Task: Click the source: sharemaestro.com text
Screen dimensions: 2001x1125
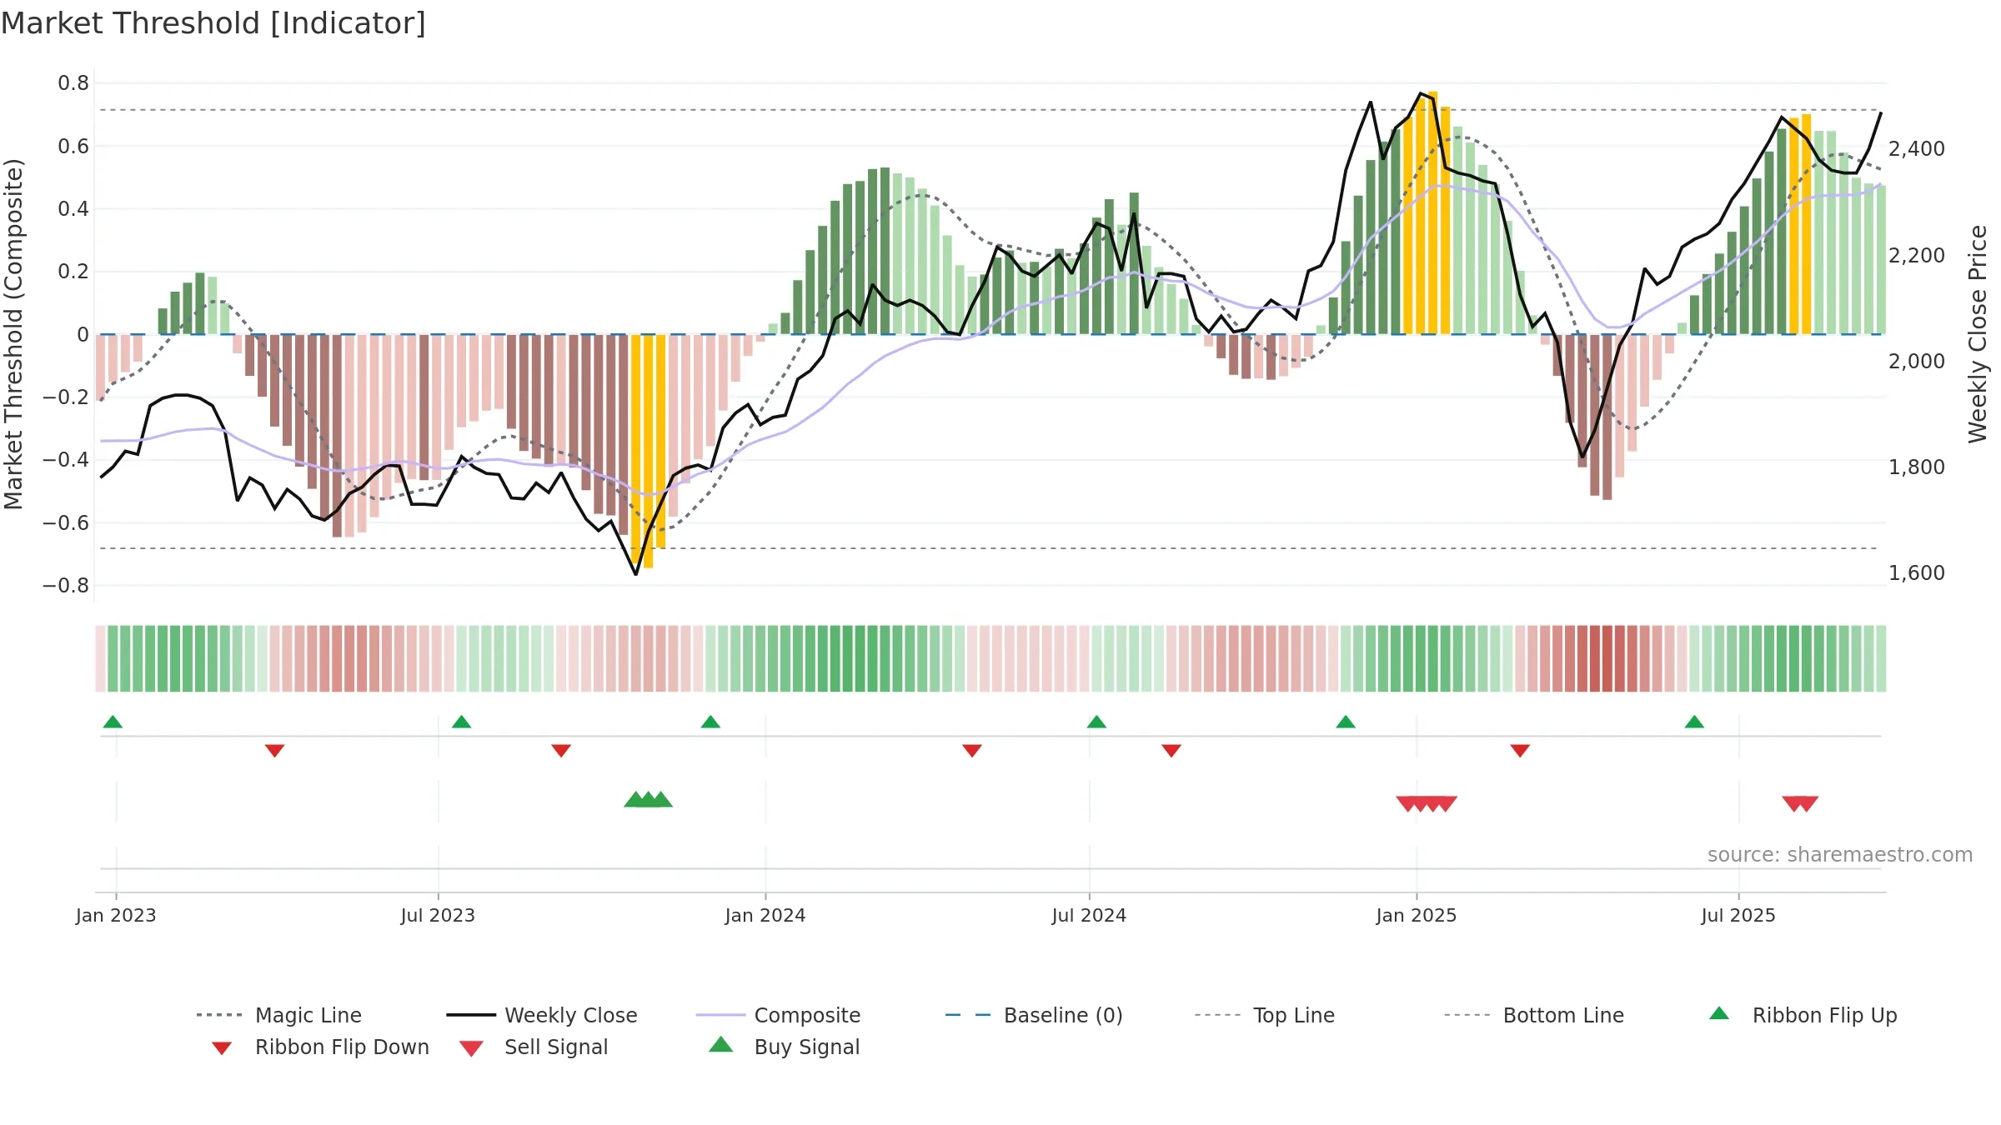Action: pyautogui.click(x=1840, y=855)
